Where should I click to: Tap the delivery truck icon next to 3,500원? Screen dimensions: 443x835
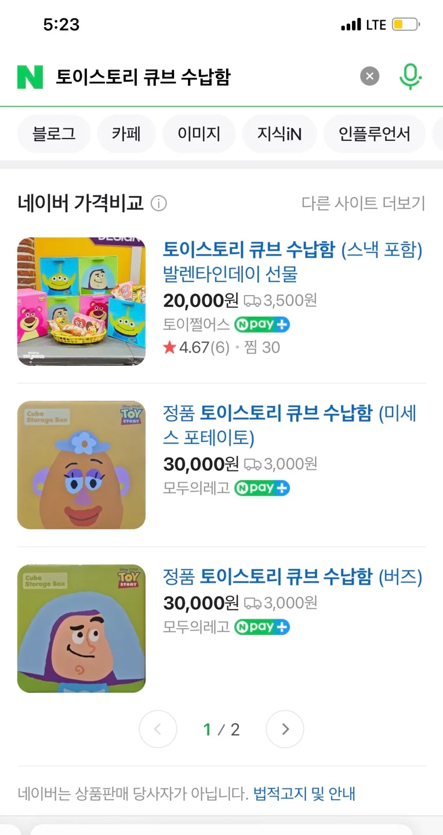252,301
